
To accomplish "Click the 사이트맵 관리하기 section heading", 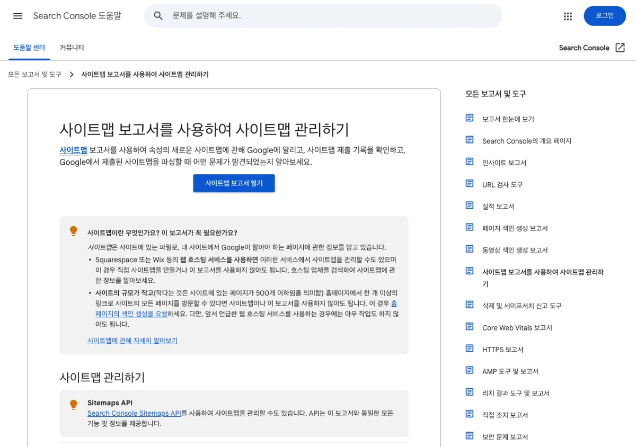I will (102, 378).
